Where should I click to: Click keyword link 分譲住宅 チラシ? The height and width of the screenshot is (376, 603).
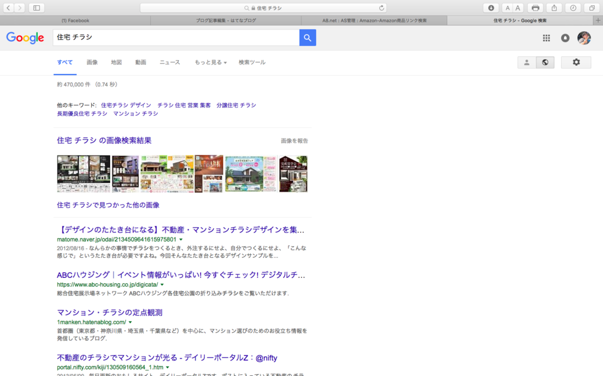[236, 105]
